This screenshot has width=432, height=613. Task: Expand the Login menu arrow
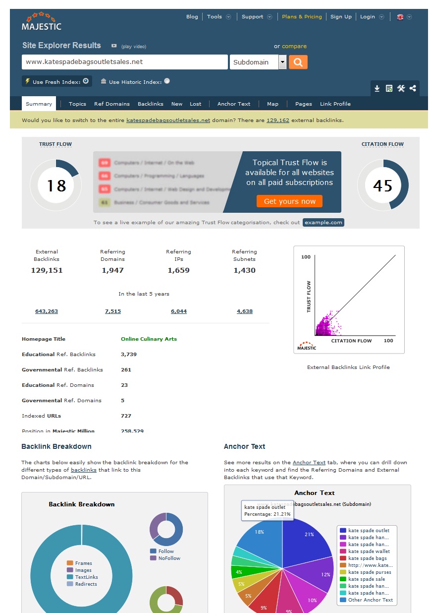[x=381, y=17]
